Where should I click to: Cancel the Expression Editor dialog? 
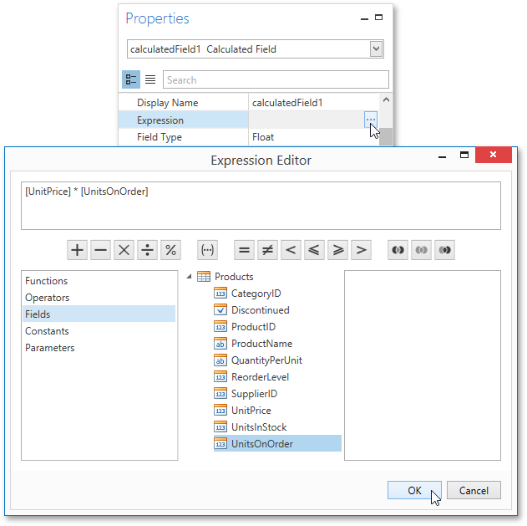click(474, 490)
